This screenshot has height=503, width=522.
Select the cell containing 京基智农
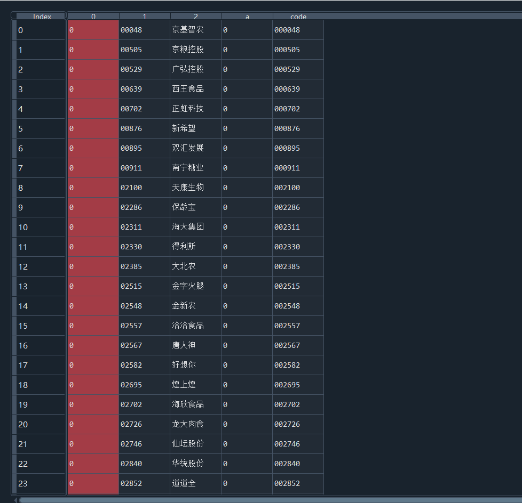(195, 30)
